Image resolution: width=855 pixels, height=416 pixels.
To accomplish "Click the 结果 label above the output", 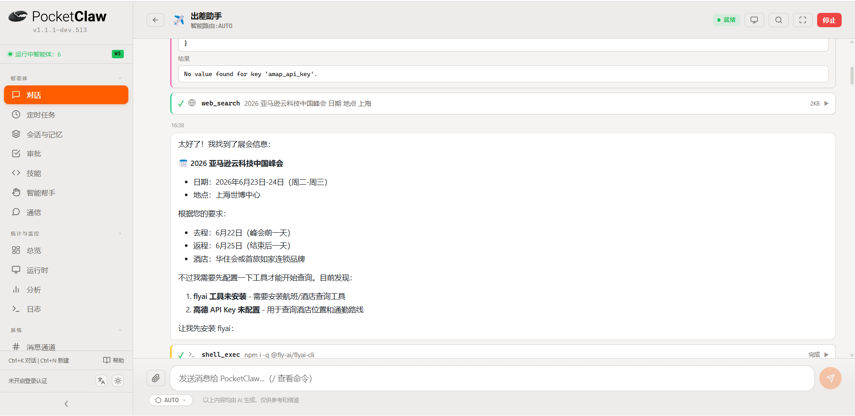I will tap(184, 59).
